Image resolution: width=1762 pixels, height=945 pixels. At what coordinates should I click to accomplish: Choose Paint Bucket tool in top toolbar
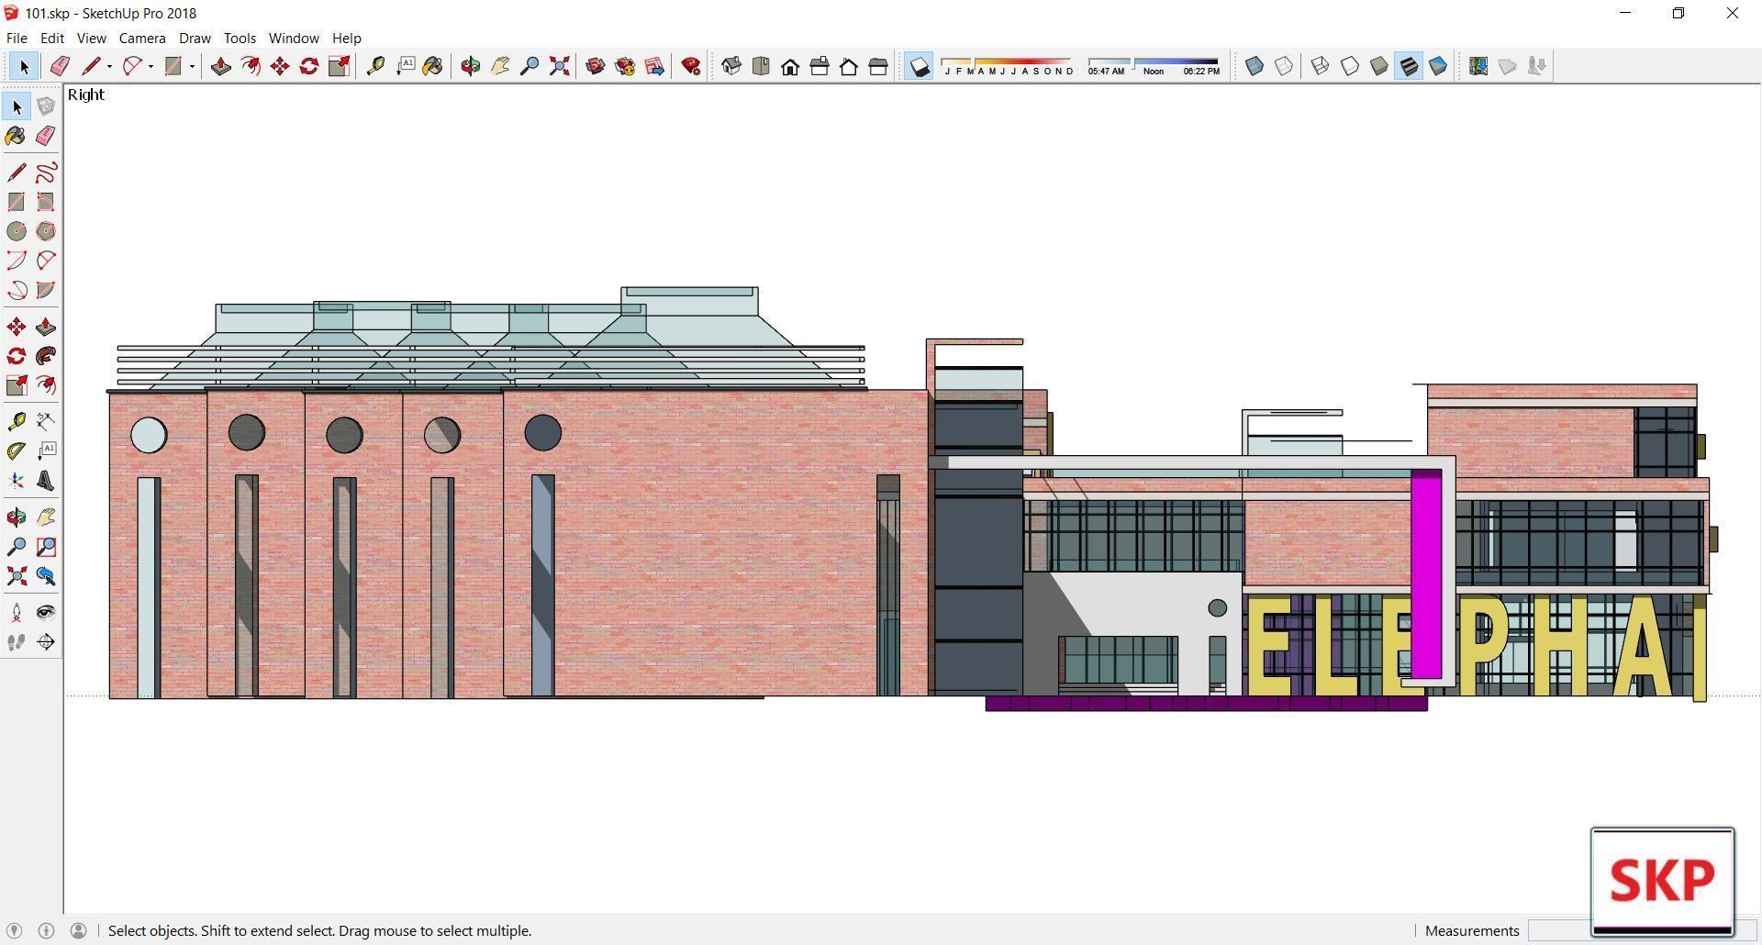(x=432, y=66)
